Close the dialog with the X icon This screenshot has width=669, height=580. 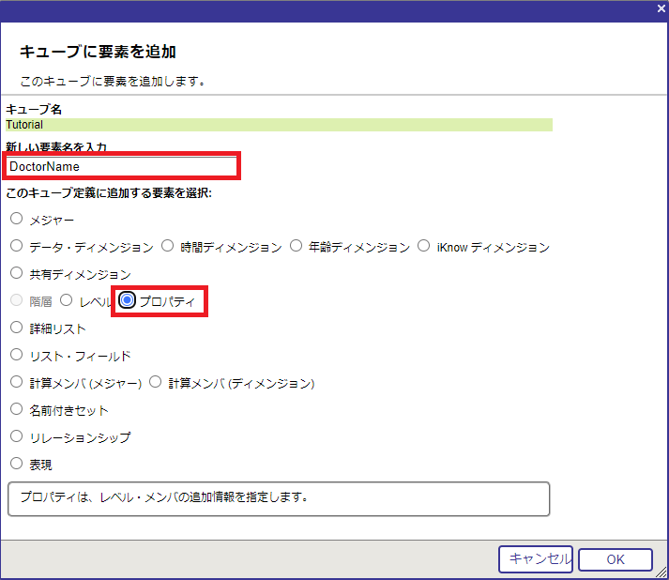661,8
